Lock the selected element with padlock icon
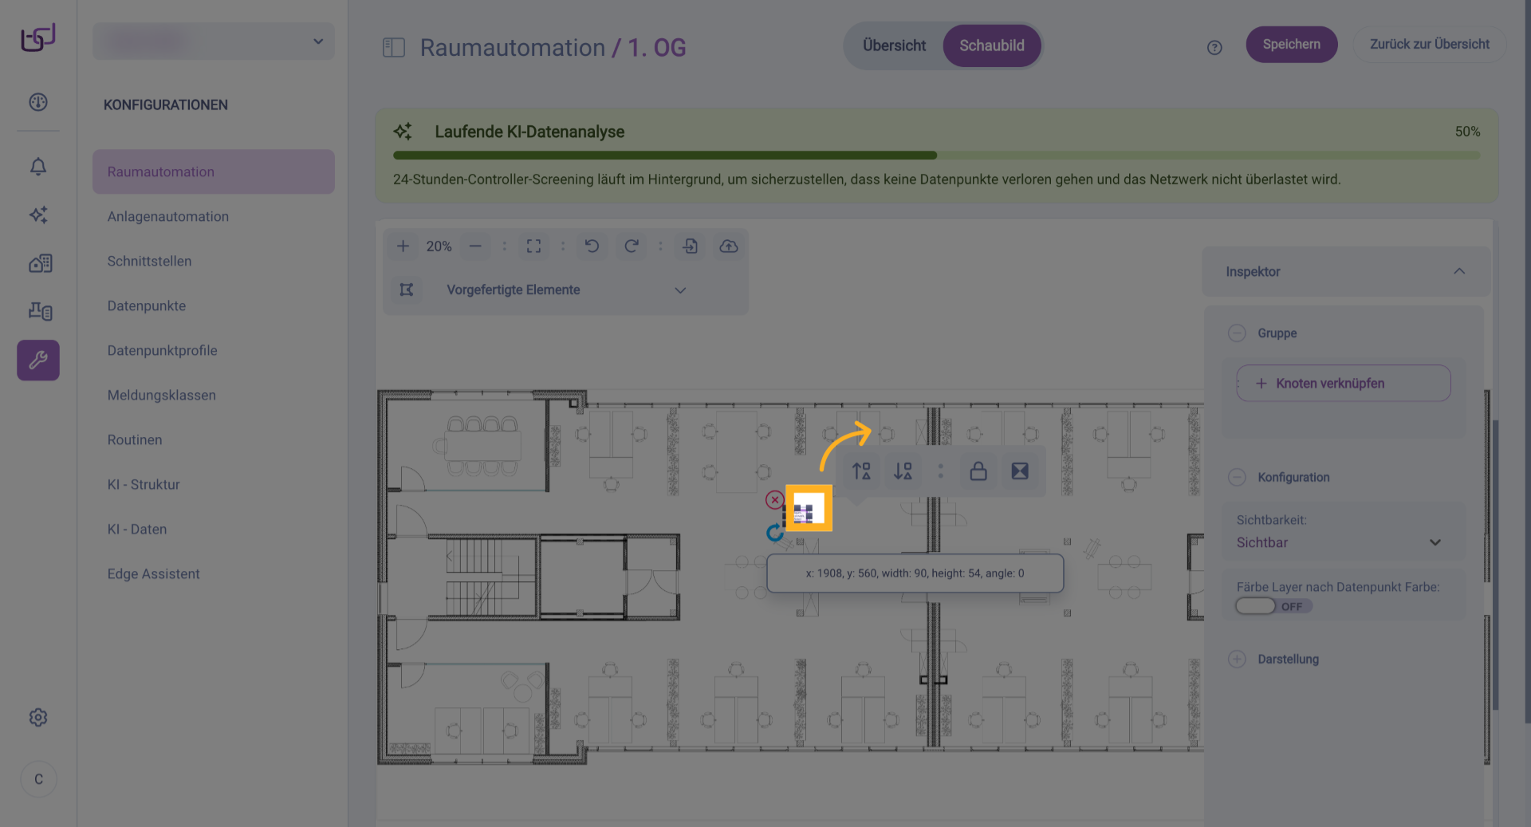 coord(978,471)
